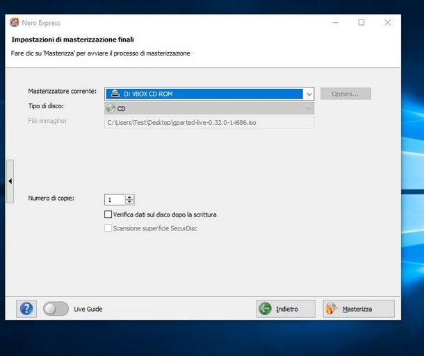Click 'Impostazioni di masterizzazione finali' heading
Image resolution: width=424 pixels, height=356 pixels.
click(72, 40)
